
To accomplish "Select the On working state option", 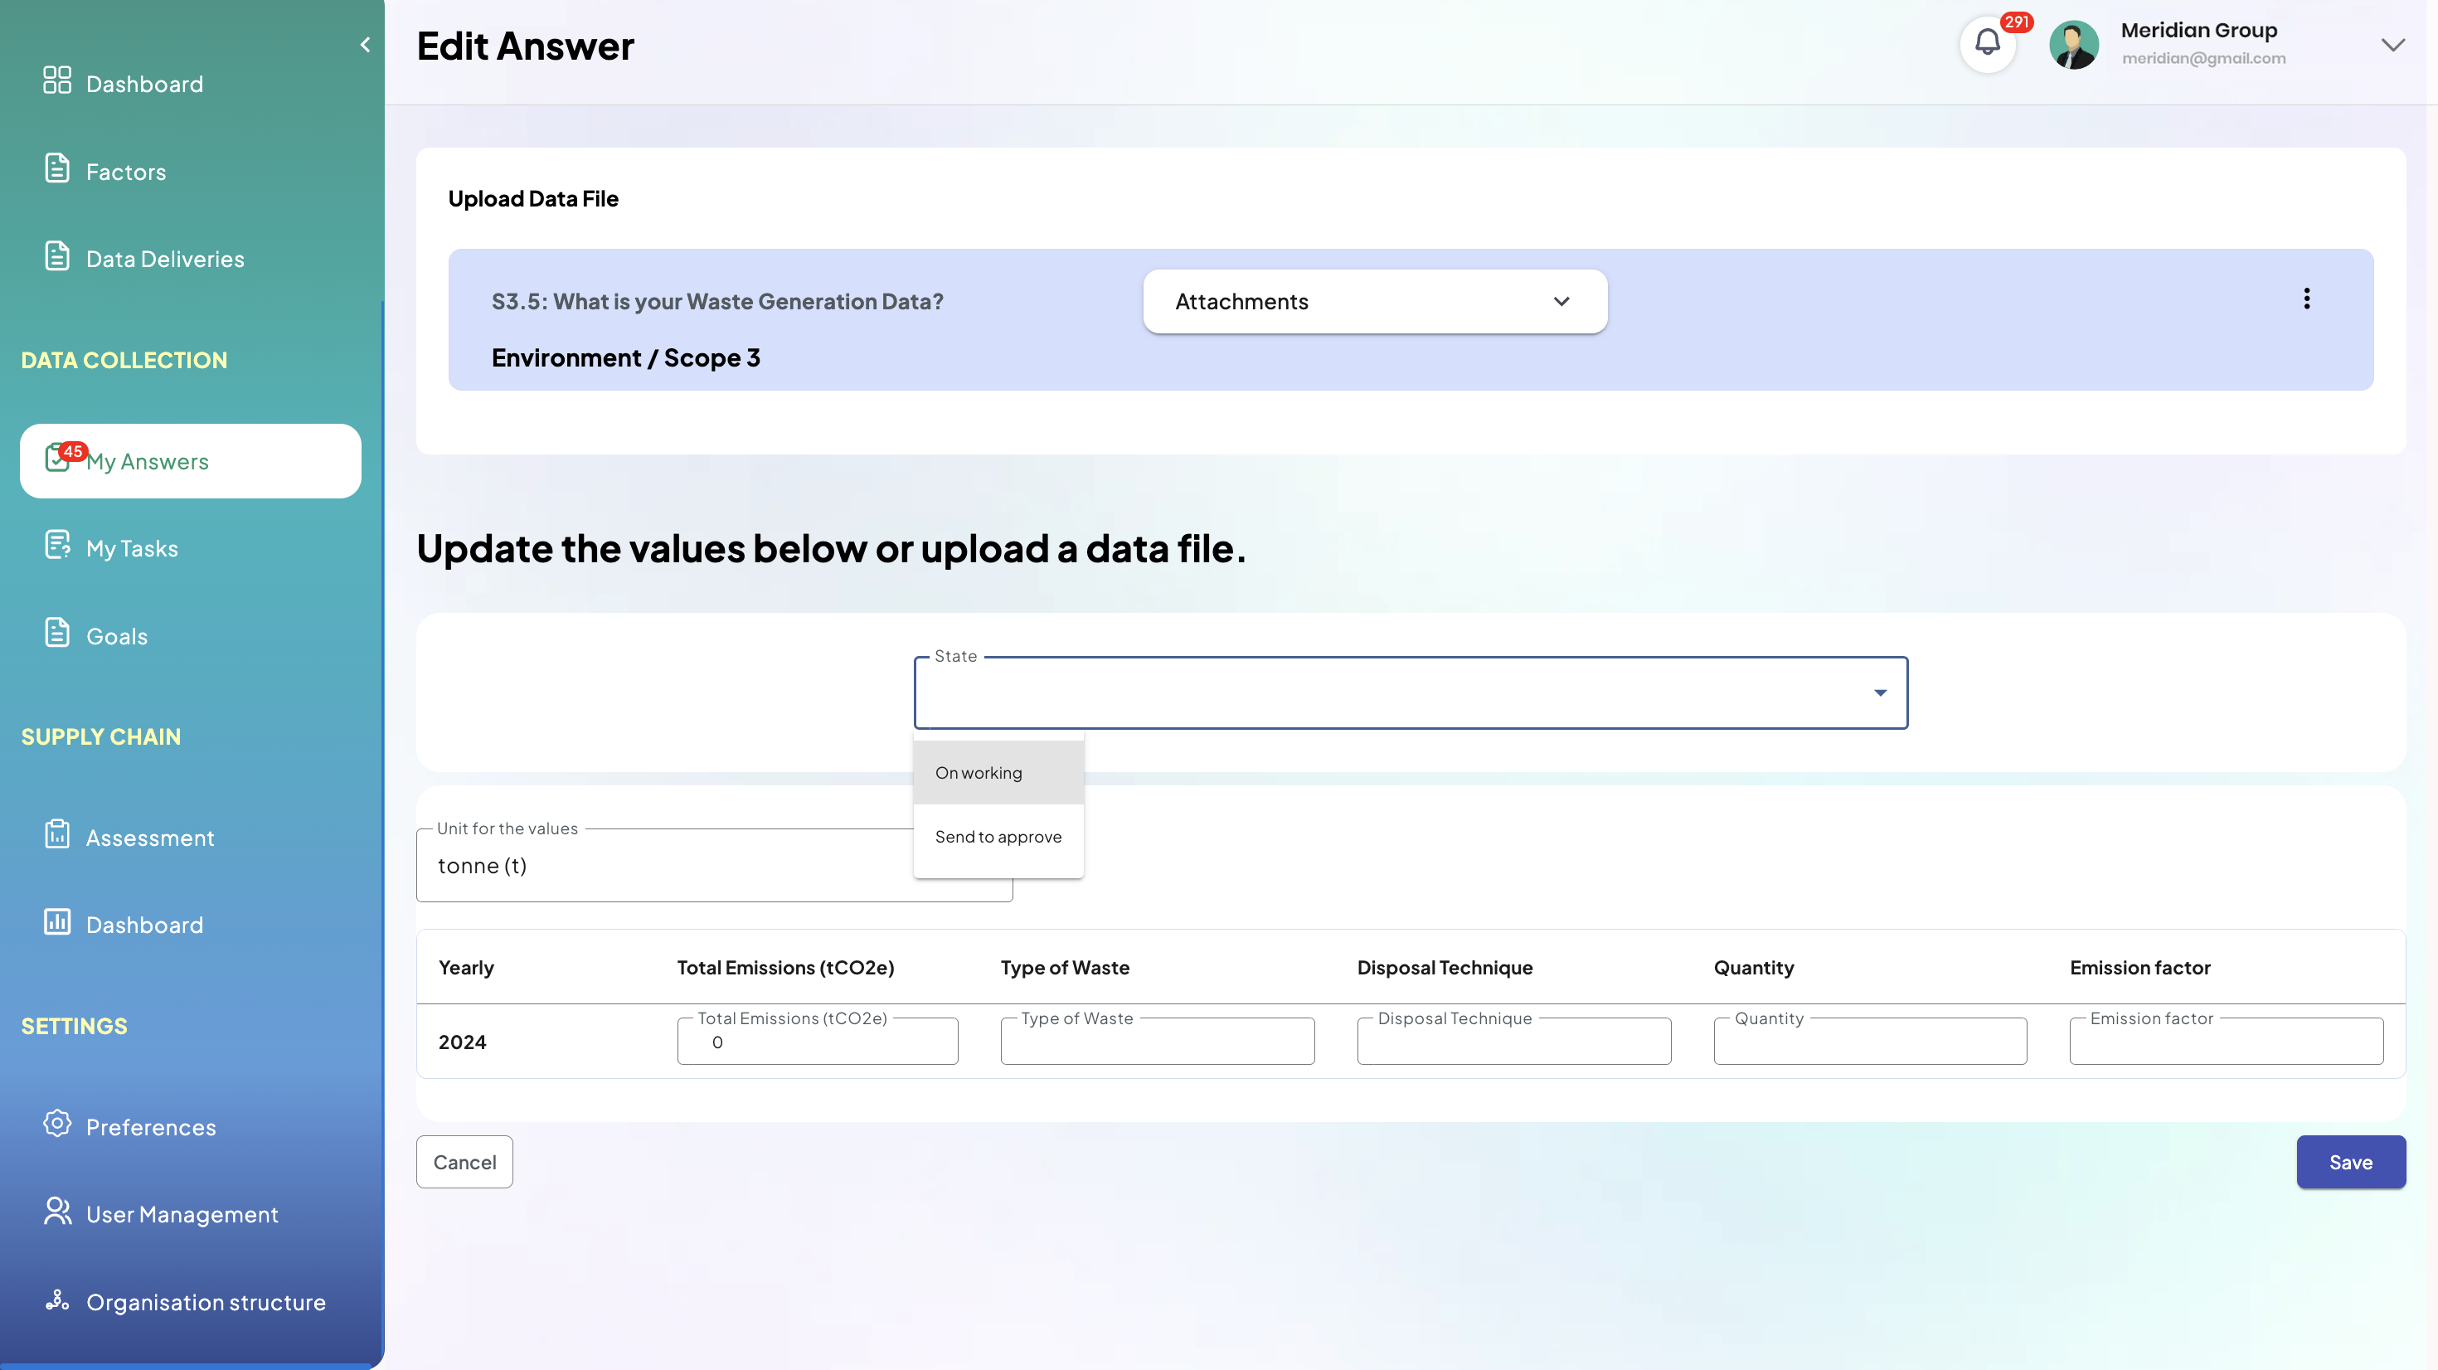I will [998, 773].
